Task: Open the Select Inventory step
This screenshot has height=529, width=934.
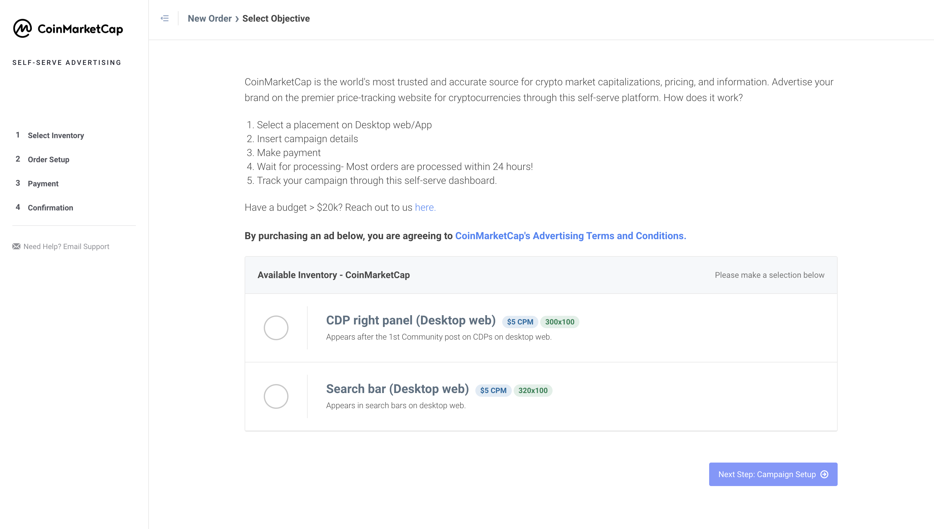Action: 56,135
